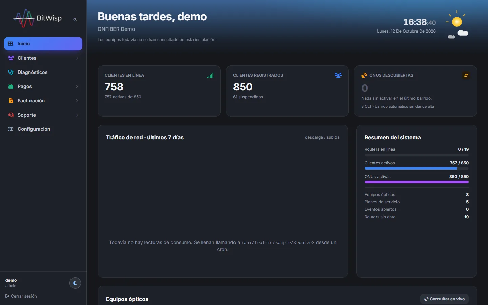The height and width of the screenshot is (305, 488).
Task: Click the /api/traffic/sample/<router> code text
Action: point(278,243)
